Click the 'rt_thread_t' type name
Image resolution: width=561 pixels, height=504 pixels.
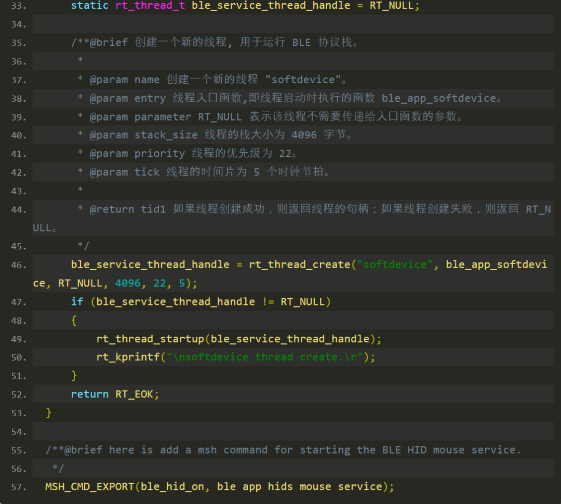pos(150,6)
